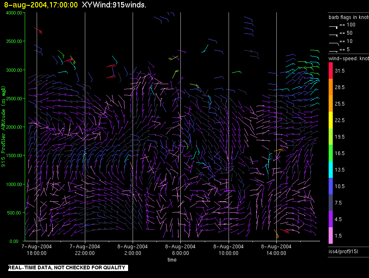Click the 2500.00 altitude tick label
The height and width of the screenshot is (278, 369).
pos(14,99)
